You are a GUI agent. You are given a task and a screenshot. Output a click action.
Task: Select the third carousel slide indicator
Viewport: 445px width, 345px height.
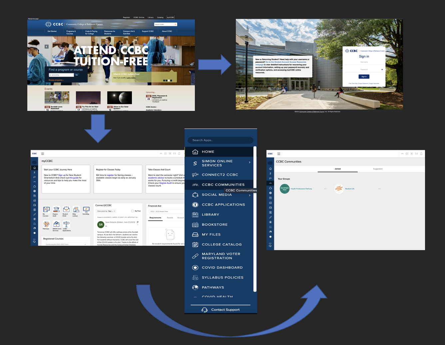169,80
